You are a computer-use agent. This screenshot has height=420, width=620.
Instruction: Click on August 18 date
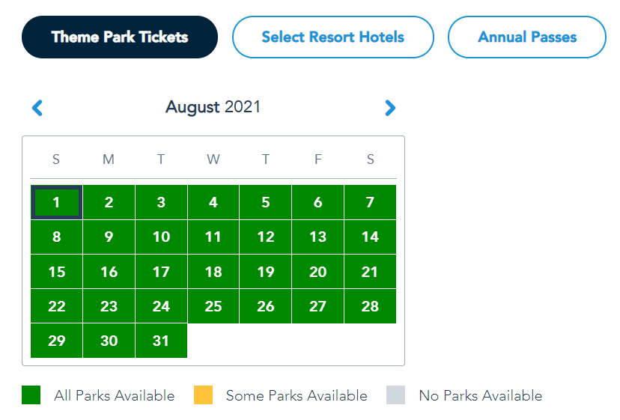pos(213,272)
